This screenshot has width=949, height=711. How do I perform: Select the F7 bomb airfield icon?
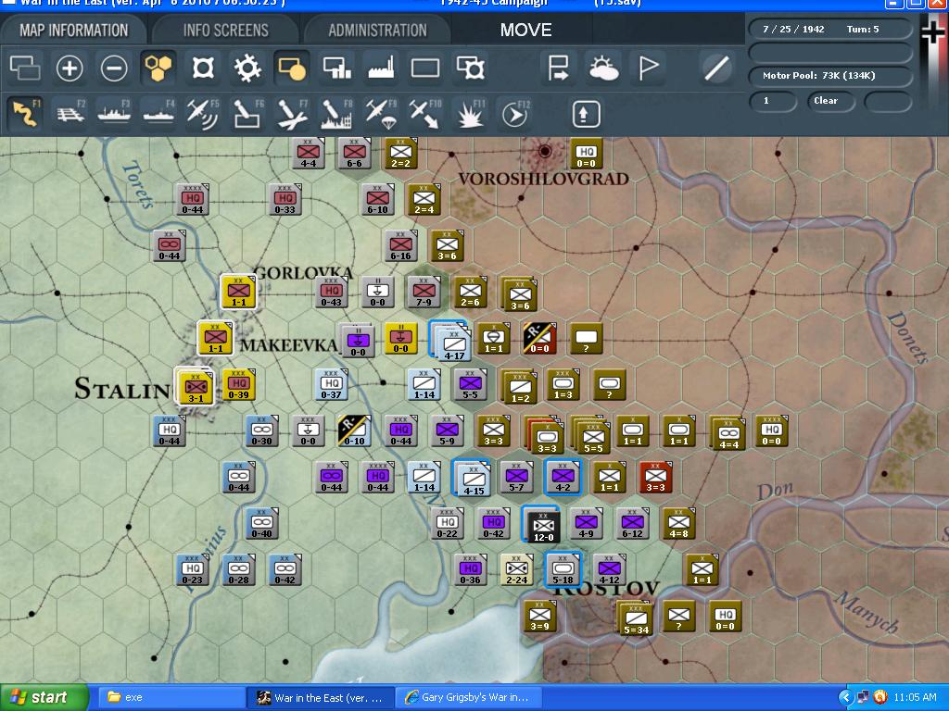292,114
